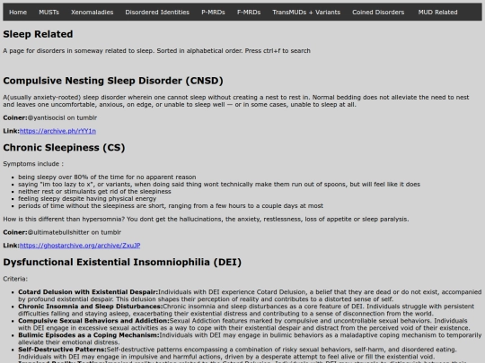This screenshot has width=485, height=363.
Task: Open MUD Related nav item
Action: [437, 12]
